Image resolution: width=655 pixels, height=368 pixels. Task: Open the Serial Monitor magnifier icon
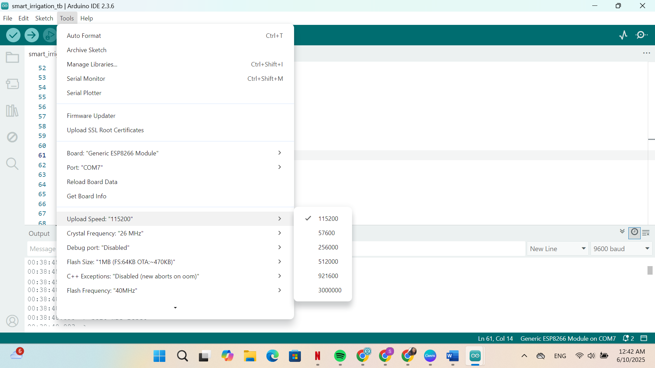tap(642, 35)
